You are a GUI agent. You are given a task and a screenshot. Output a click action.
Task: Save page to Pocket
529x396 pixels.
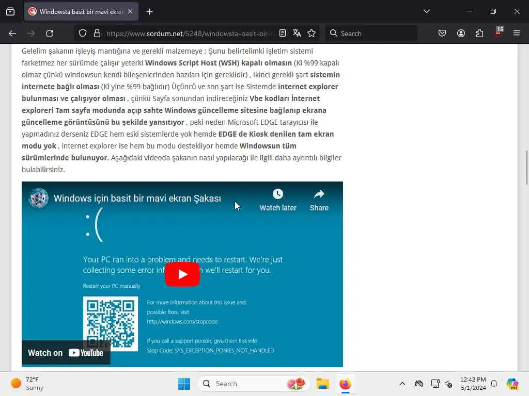[442, 33]
